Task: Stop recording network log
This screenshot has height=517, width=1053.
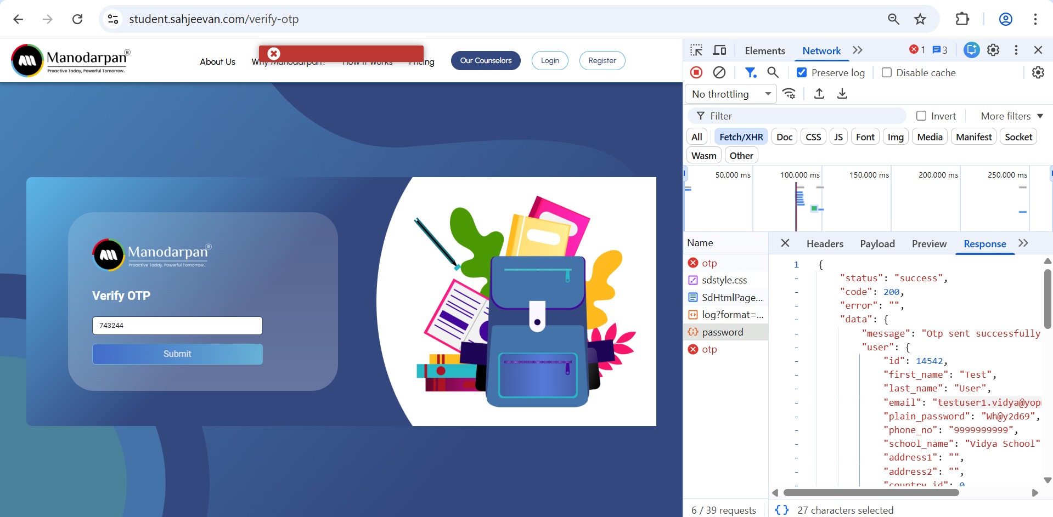Action: tap(696, 72)
